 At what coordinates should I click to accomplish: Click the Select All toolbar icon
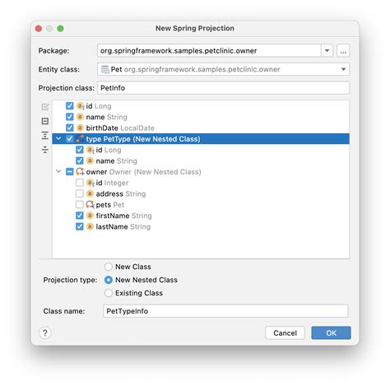pos(45,106)
